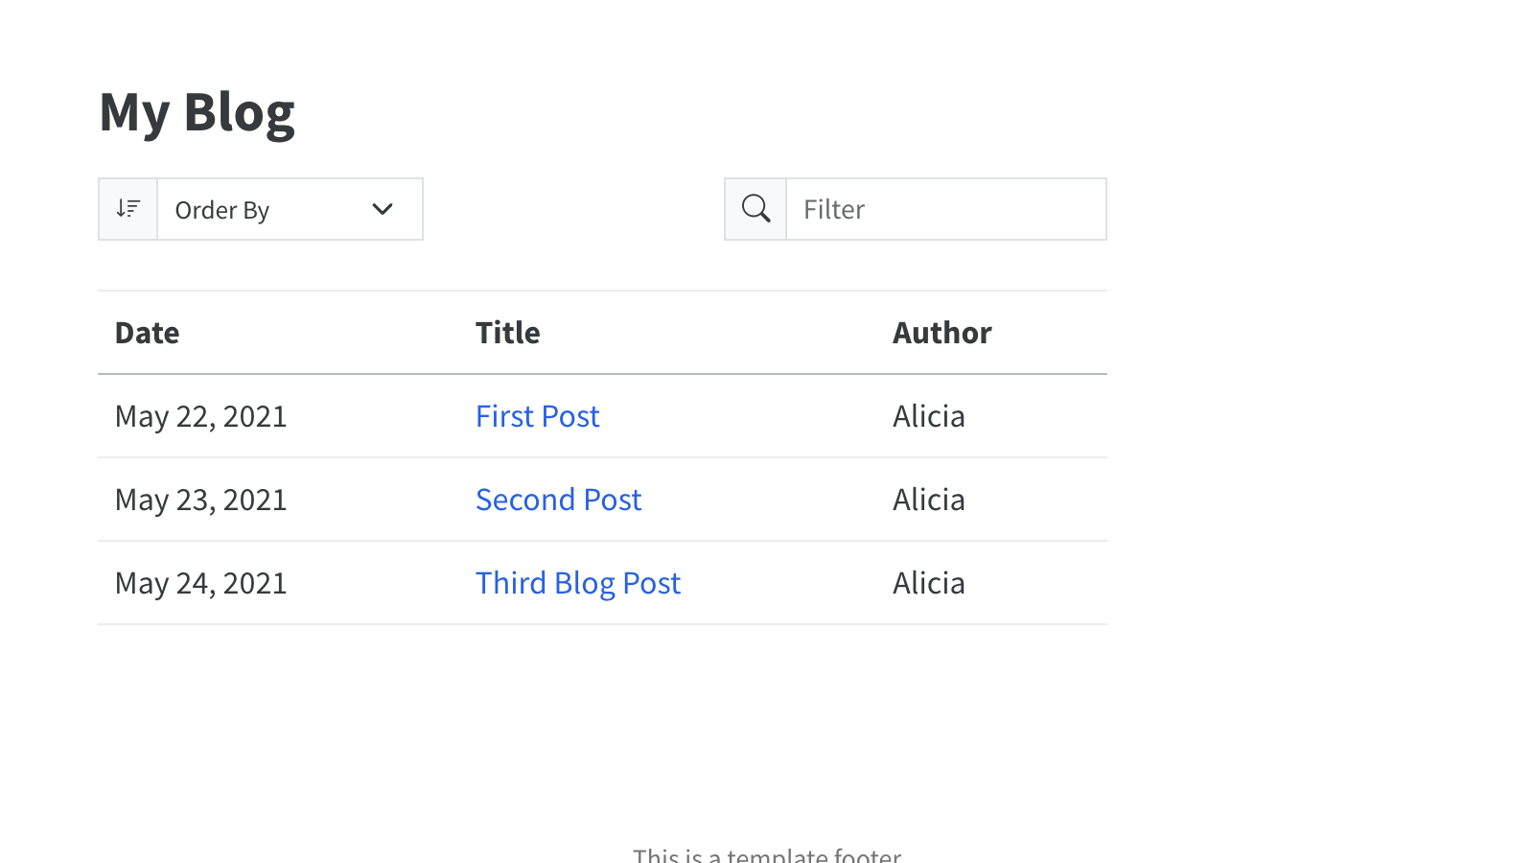Click the sort order icon
The height and width of the screenshot is (863, 1534).
pyautogui.click(x=128, y=209)
